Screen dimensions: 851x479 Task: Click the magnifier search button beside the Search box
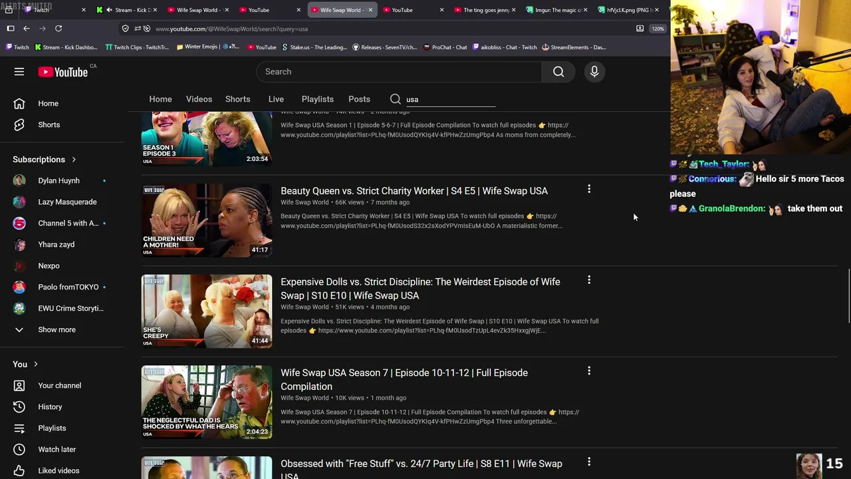pyautogui.click(x=558, y=72)
